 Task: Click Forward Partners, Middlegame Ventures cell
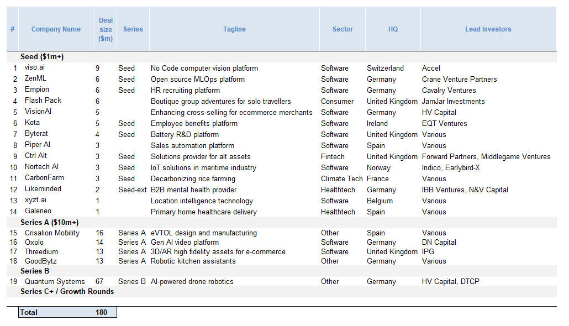(x=486, y=157)
